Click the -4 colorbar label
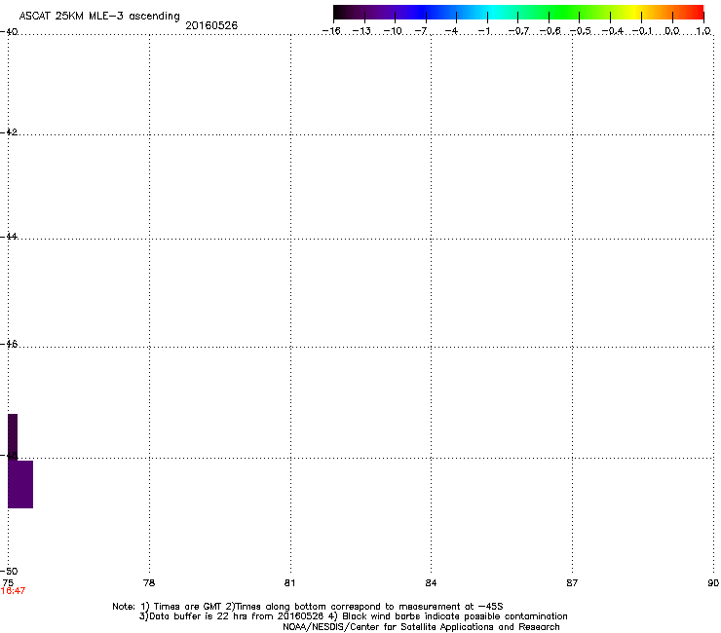Viewport: 721px width, 633px height. tap(451, 31)
